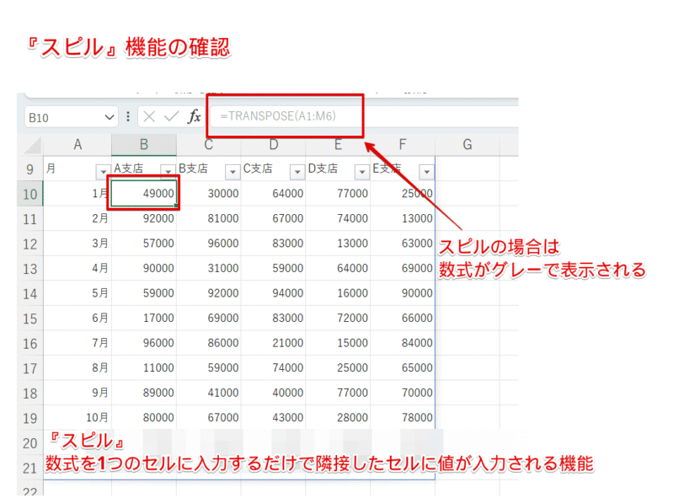This screenshot has width=684, height=498.
Task: Select column C header
Action: [209, 144]
